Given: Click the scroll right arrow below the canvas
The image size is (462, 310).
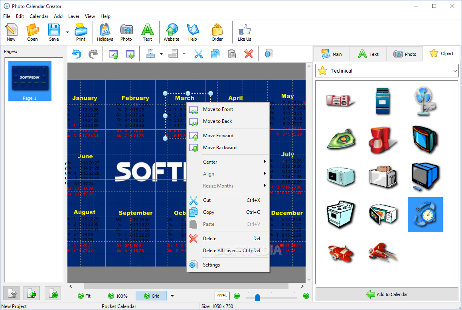Looking at the screenshot, I should 302,286.
